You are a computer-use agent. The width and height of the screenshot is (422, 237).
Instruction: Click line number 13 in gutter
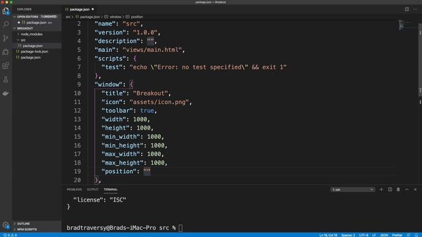[77, 119]
